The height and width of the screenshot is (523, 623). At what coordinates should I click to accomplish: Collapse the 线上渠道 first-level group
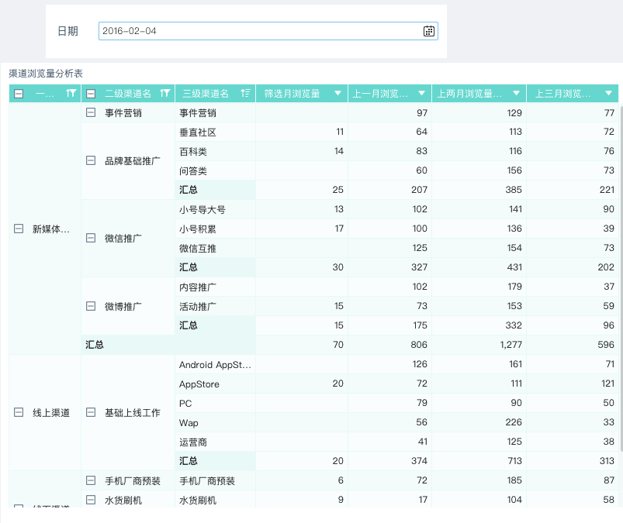coord(19,412)
